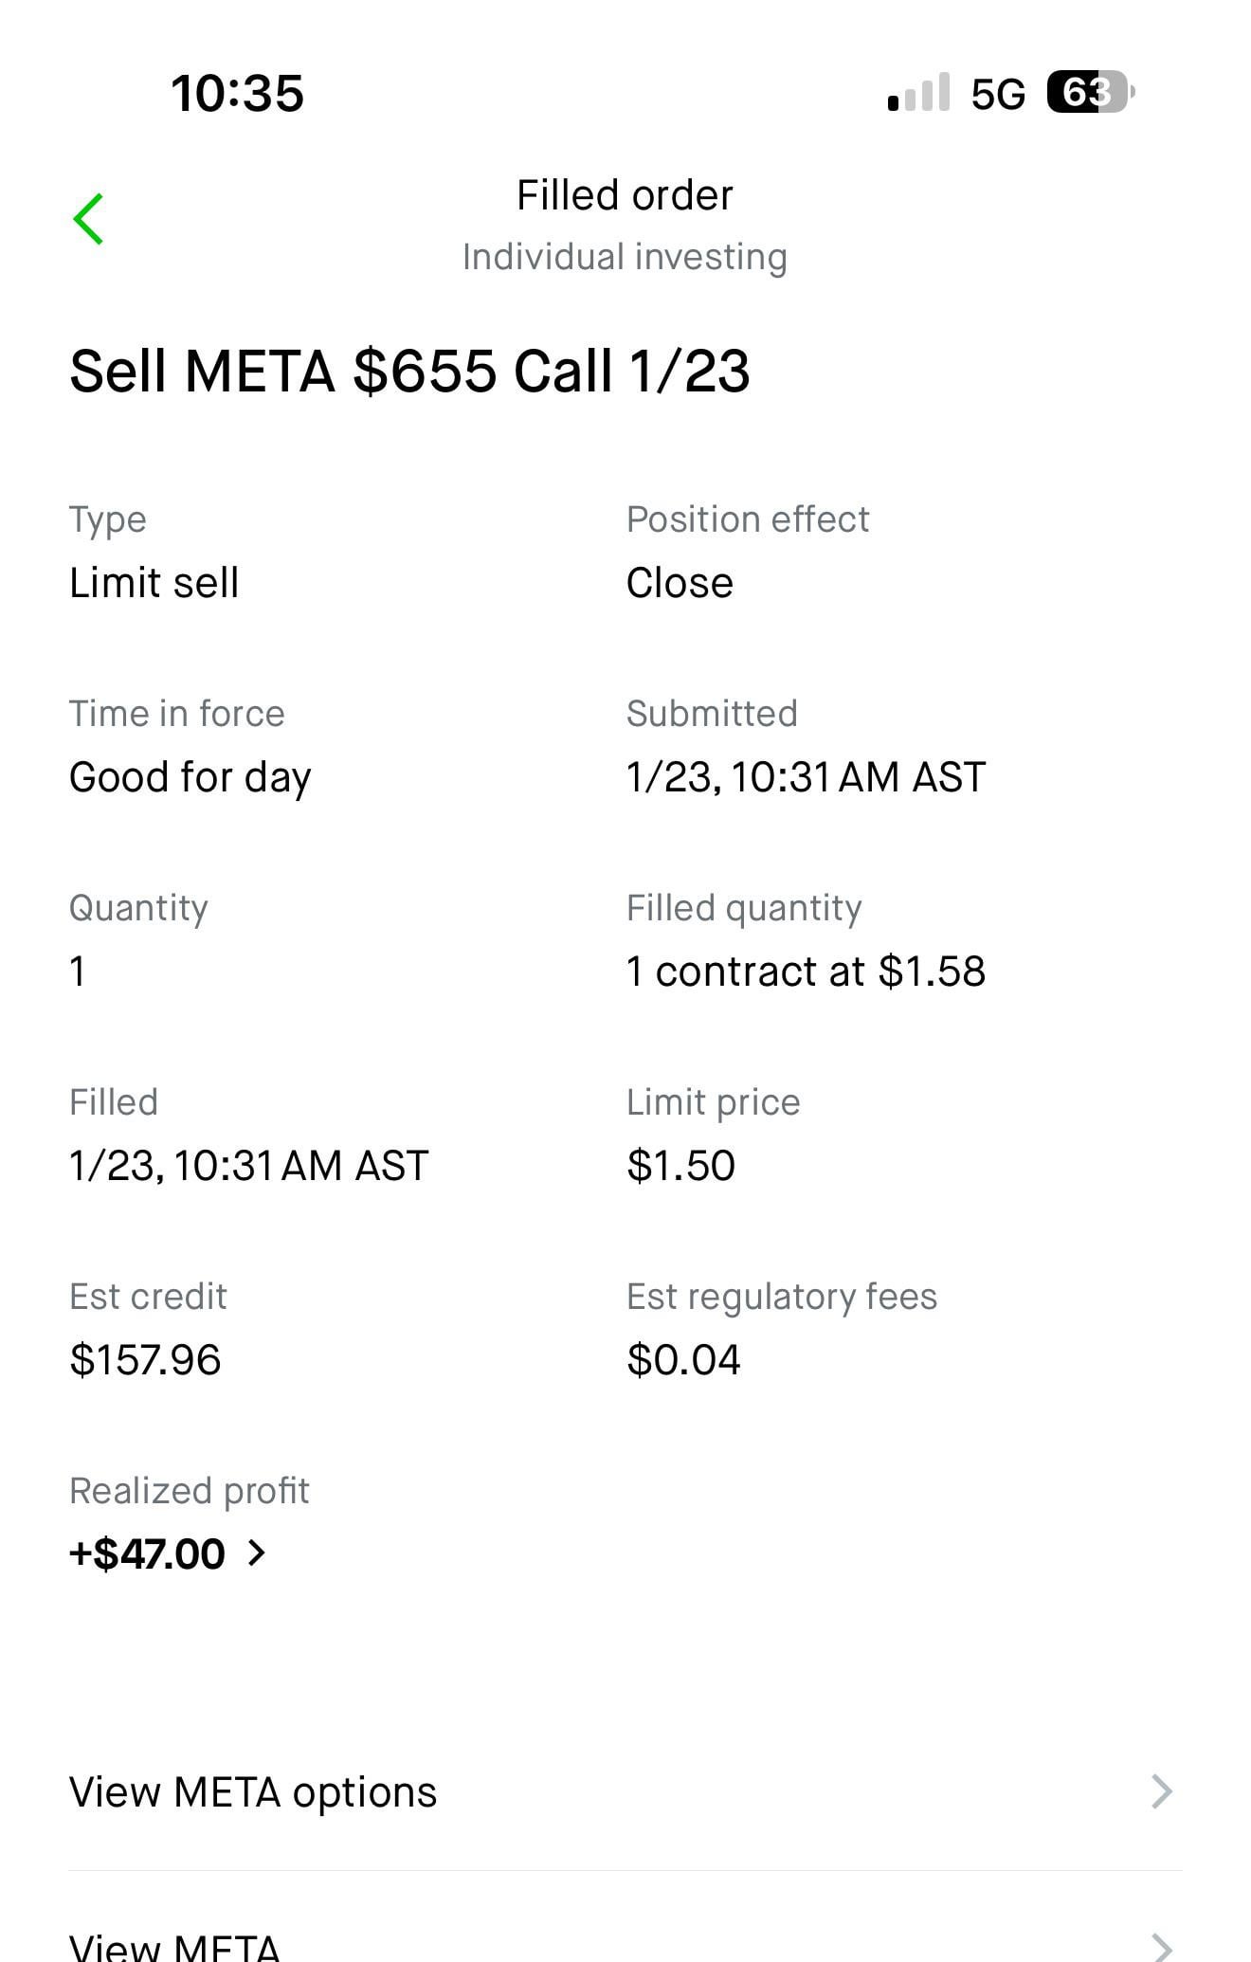Image resolution: width=1251 pixels, height=1962 pixels.
Task: Expand realized profit details via its chevron
Action: point(256,1553)
